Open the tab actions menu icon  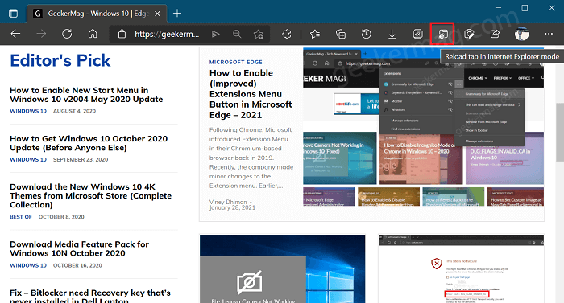[14, 14]
